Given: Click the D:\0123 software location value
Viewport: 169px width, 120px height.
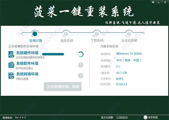Looking at the screenshot, I should pos(121,84).
